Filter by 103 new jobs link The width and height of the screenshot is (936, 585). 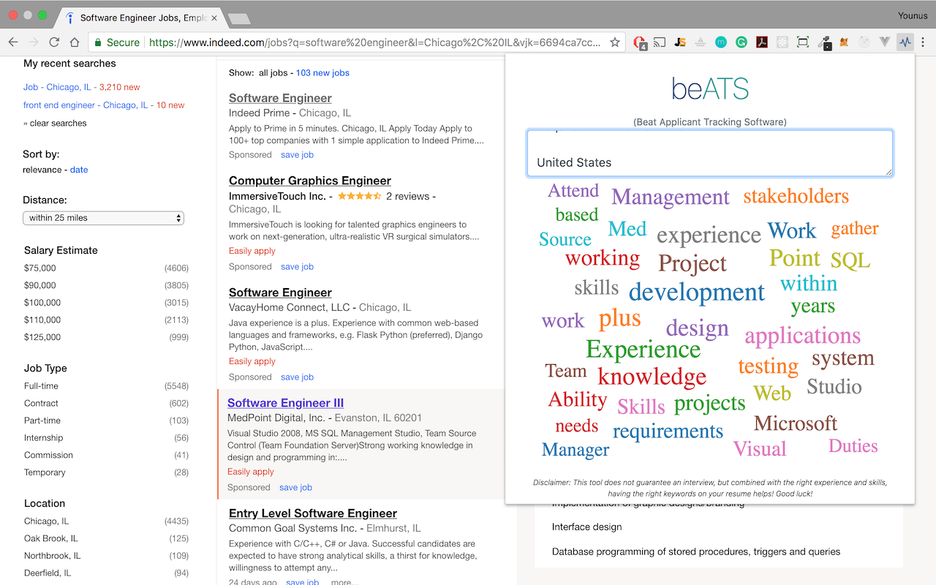click(322, 73)
